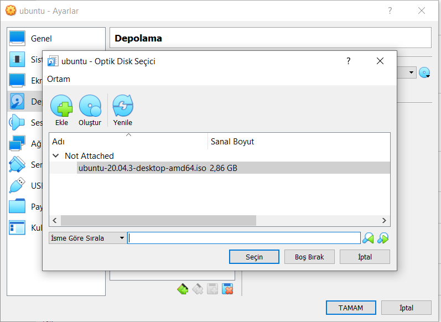
Task: Click the remove controller icon in Settings window
Action: [x=198, y=289]
